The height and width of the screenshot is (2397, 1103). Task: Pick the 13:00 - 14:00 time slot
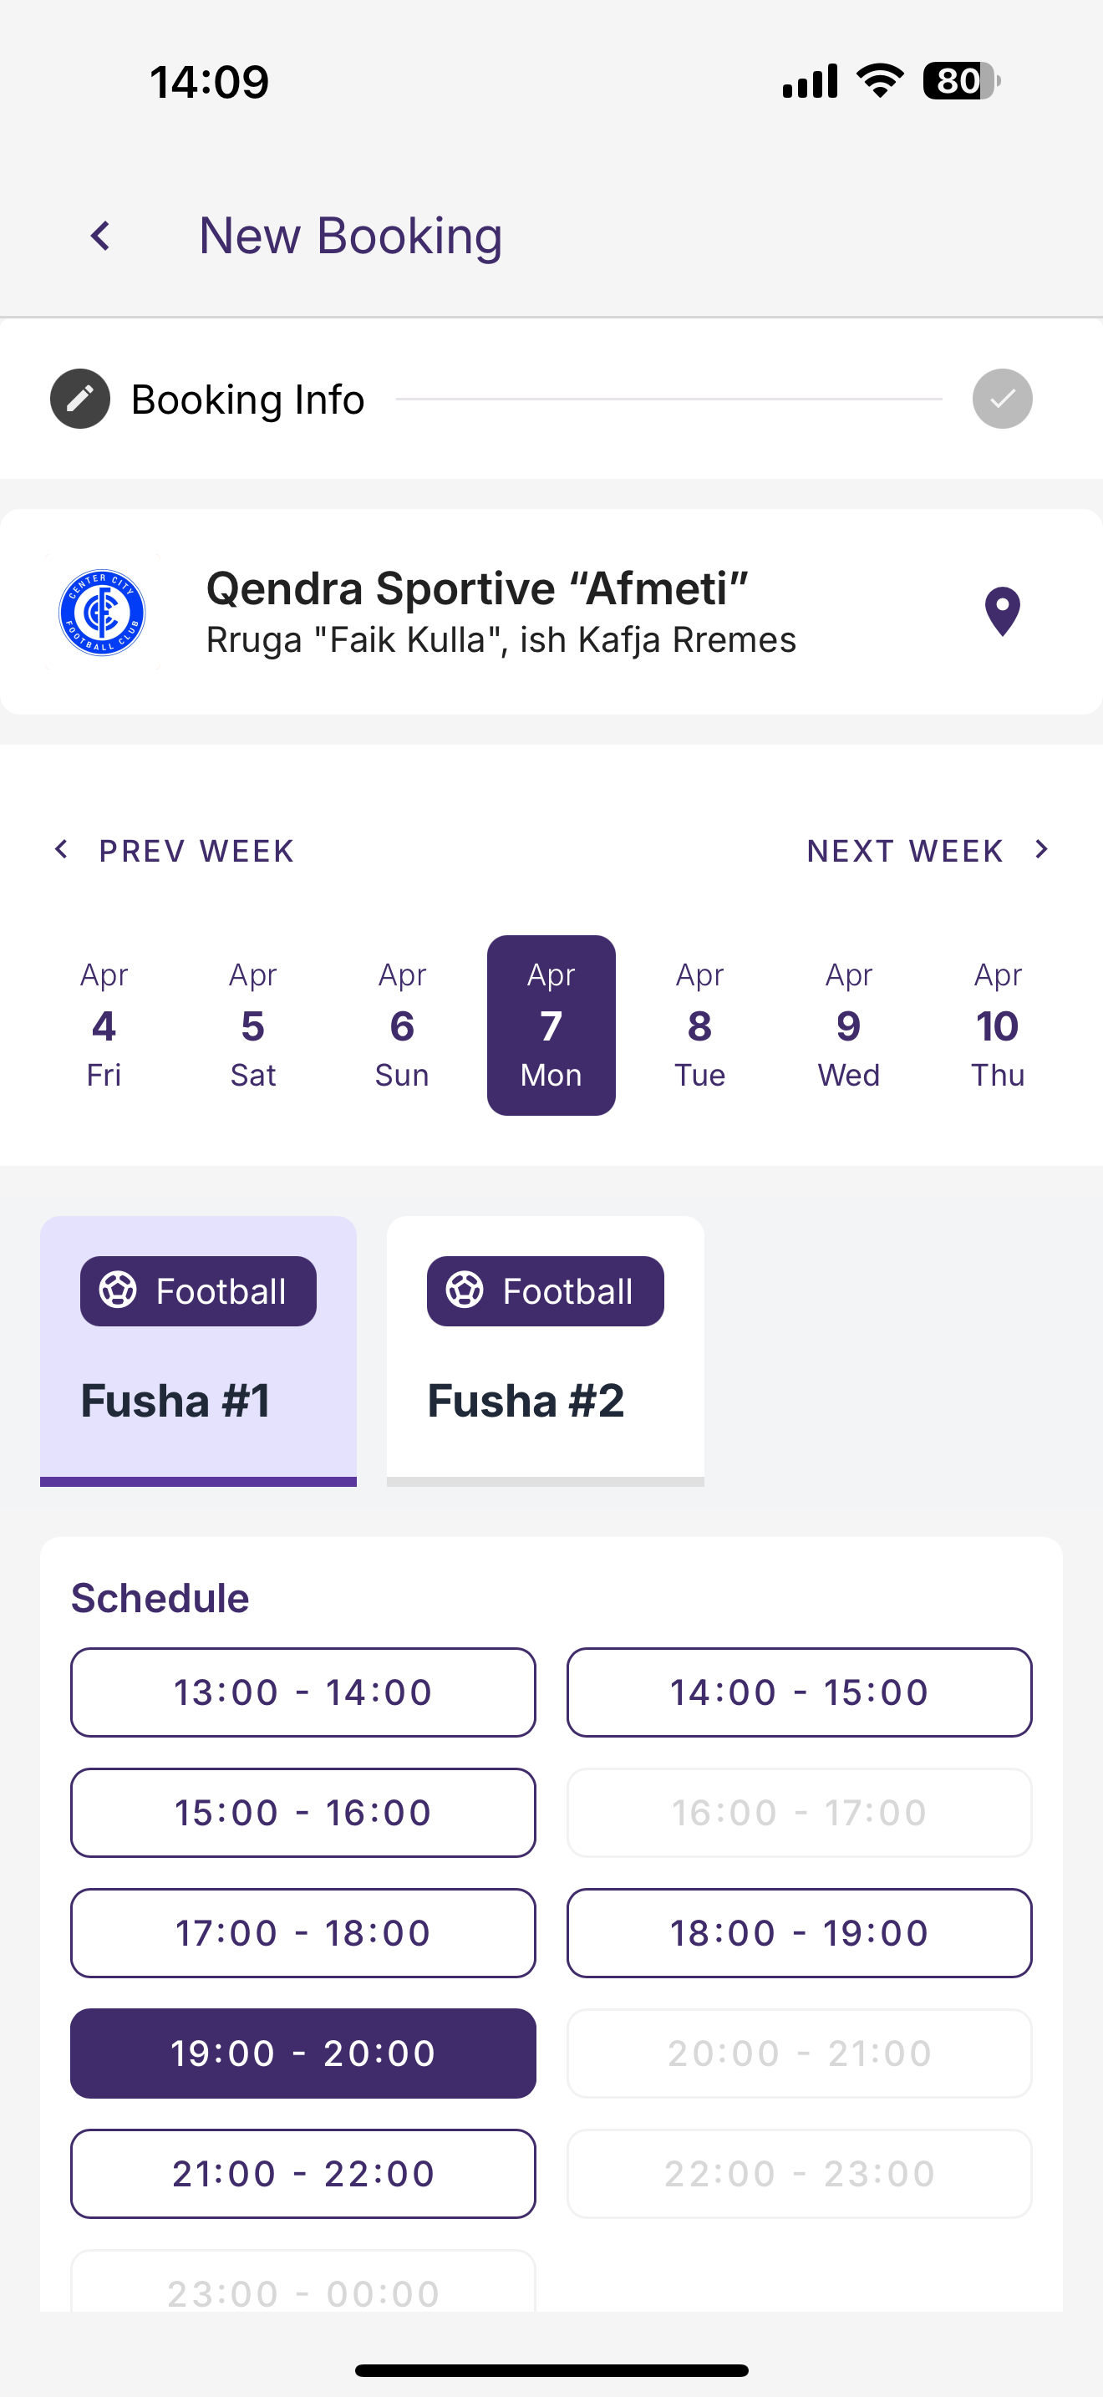coord(303,1692)
